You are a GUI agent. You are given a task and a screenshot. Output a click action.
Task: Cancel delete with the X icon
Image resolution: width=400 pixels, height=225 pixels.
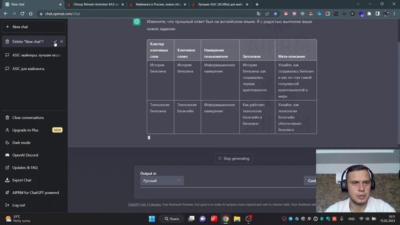point(61,42)
